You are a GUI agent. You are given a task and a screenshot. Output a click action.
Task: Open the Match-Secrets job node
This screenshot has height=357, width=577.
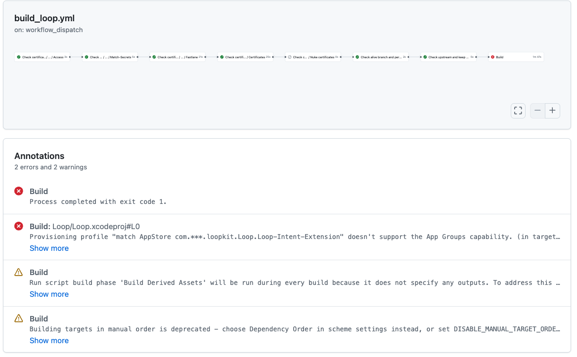[110, 57]
